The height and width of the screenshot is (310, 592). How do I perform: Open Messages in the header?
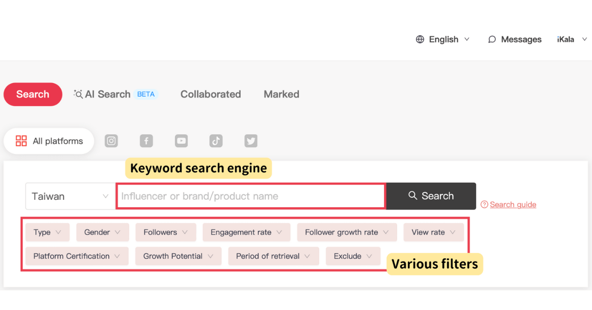[x=515, y=39]
